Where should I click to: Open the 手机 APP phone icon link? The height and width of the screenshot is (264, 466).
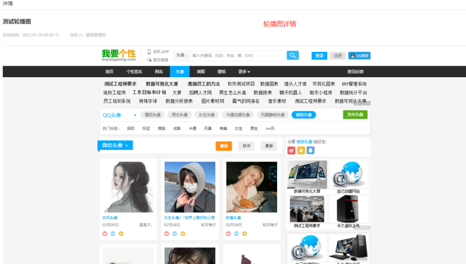click(158, 52)
